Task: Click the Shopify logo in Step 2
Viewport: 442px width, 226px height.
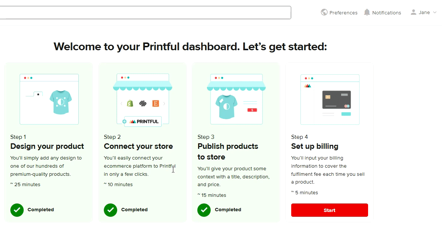Action: coord(130,103)
